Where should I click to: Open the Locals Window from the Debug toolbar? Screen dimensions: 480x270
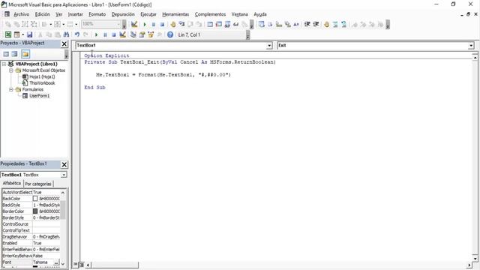(210, 24)
